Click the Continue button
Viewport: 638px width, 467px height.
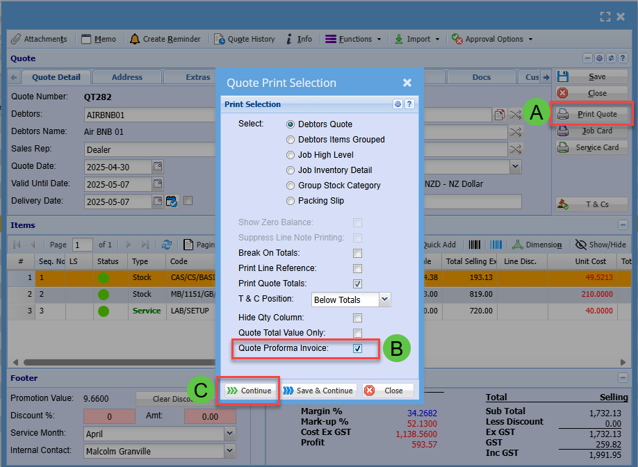pos(250,391)
